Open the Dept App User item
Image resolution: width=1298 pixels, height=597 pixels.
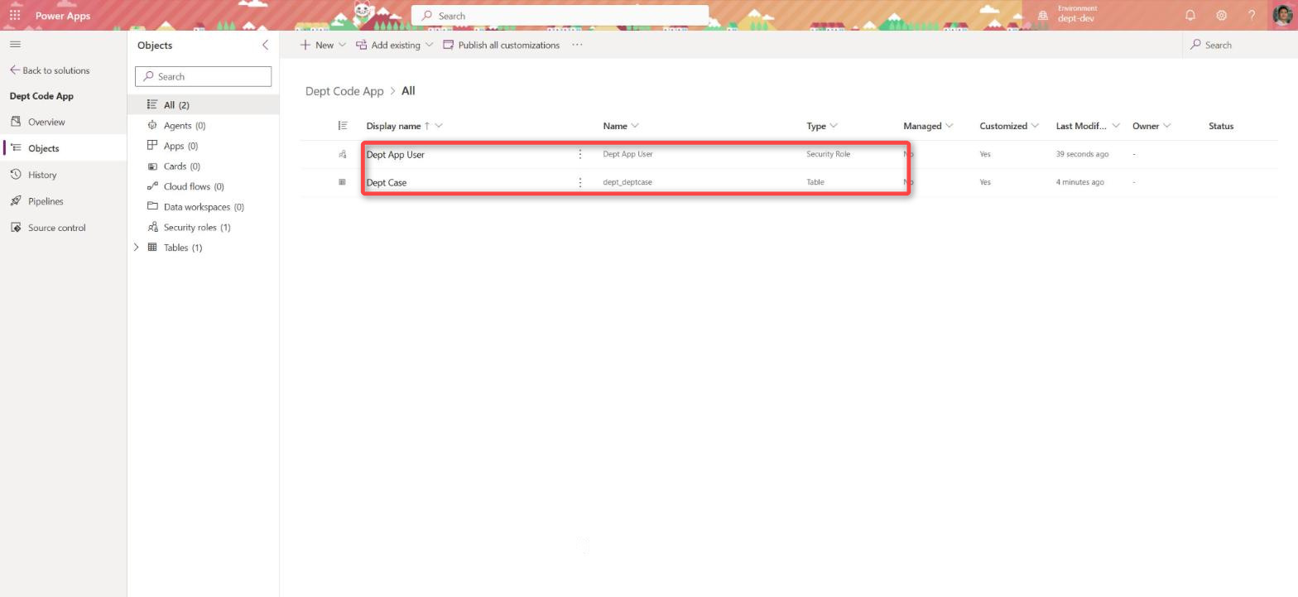point(396,154)
